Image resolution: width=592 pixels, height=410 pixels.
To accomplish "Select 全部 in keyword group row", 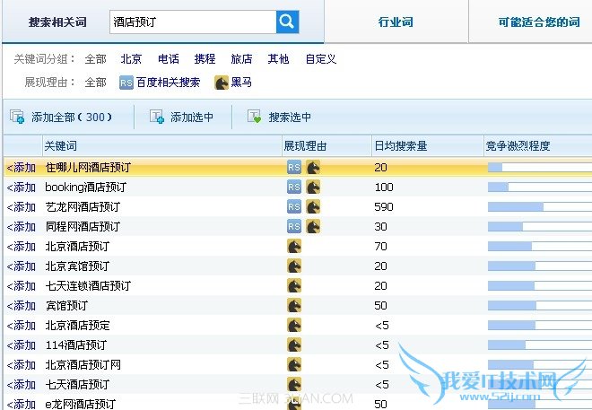I will pos(95,59).
